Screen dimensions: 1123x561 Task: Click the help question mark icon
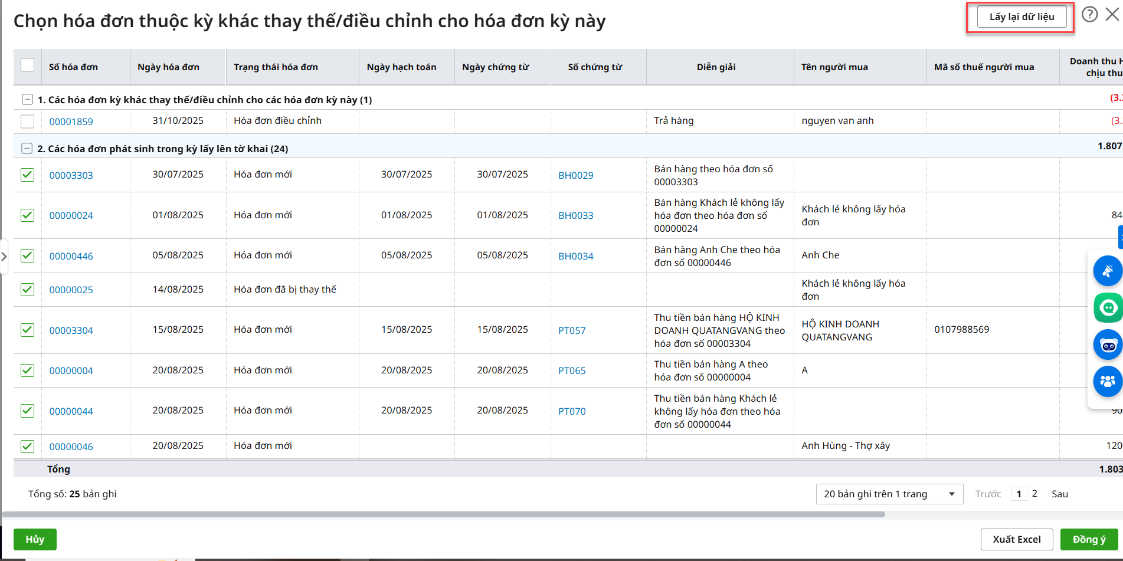click(1089, 14)
